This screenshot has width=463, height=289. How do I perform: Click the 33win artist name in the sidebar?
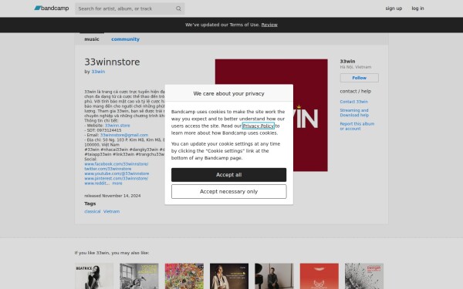click(x=347, y=62)
